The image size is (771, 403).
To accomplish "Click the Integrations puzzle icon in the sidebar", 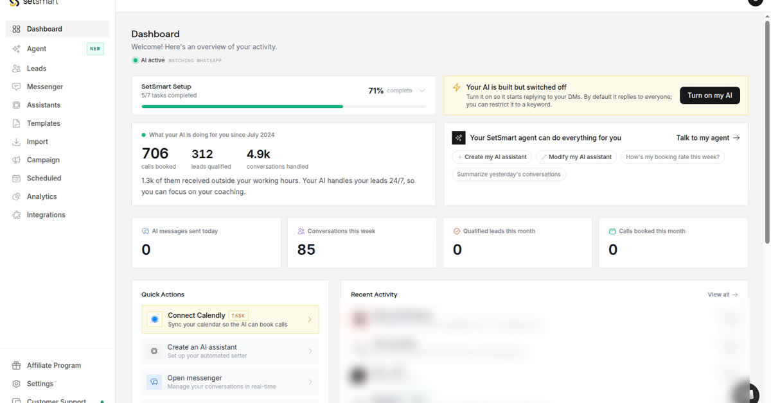I will pyautogui.click(x=16, y=215).
